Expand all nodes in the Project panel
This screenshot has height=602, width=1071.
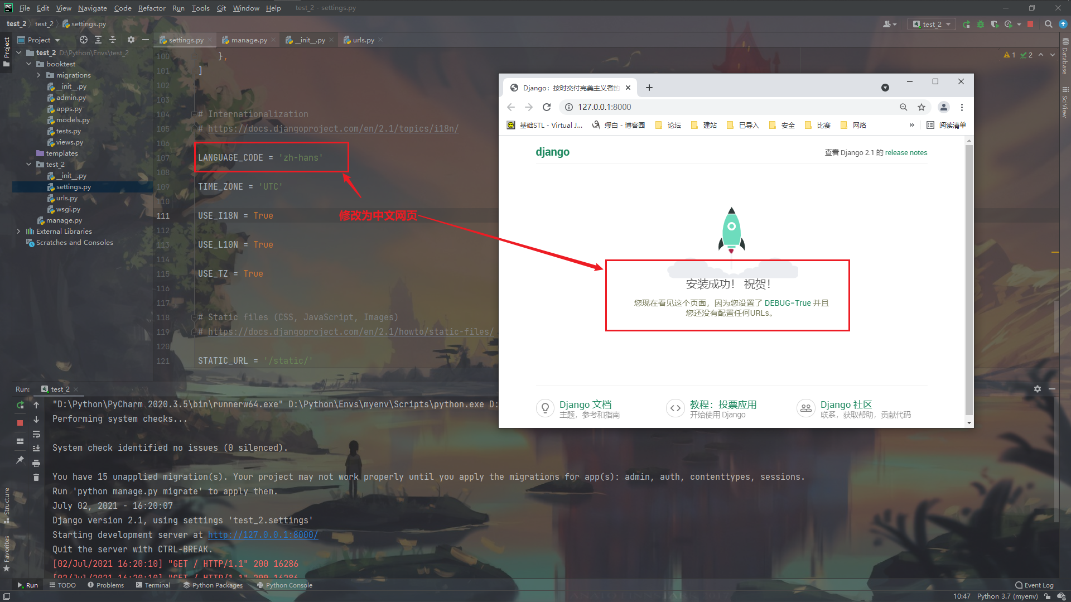[98, 40]
